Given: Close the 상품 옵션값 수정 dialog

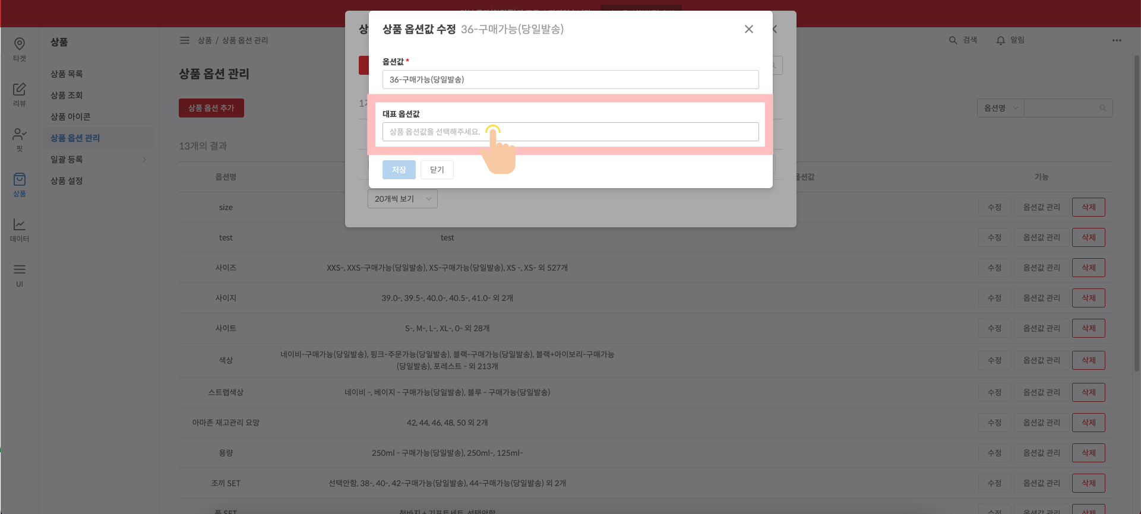Looking at the screenshot, I should pyautogui.click(x=749, y=29).
